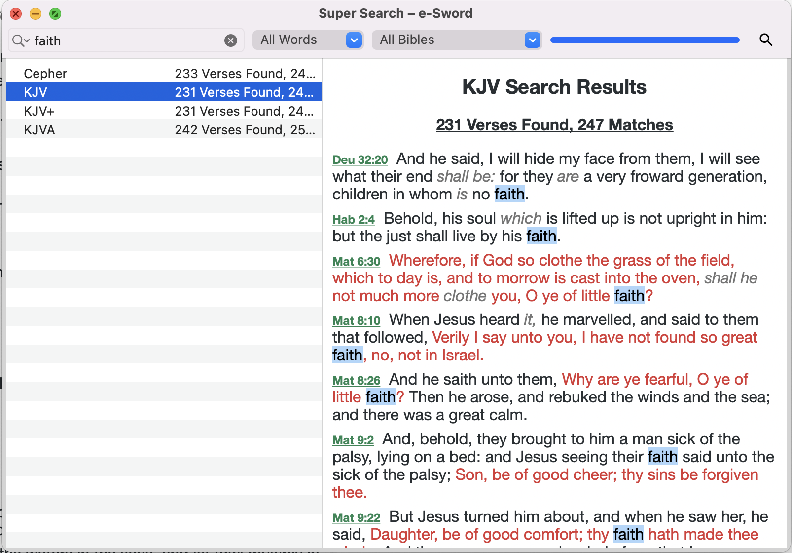
Task: Open the All Bibles dropdown
Action: click(457, 40)
